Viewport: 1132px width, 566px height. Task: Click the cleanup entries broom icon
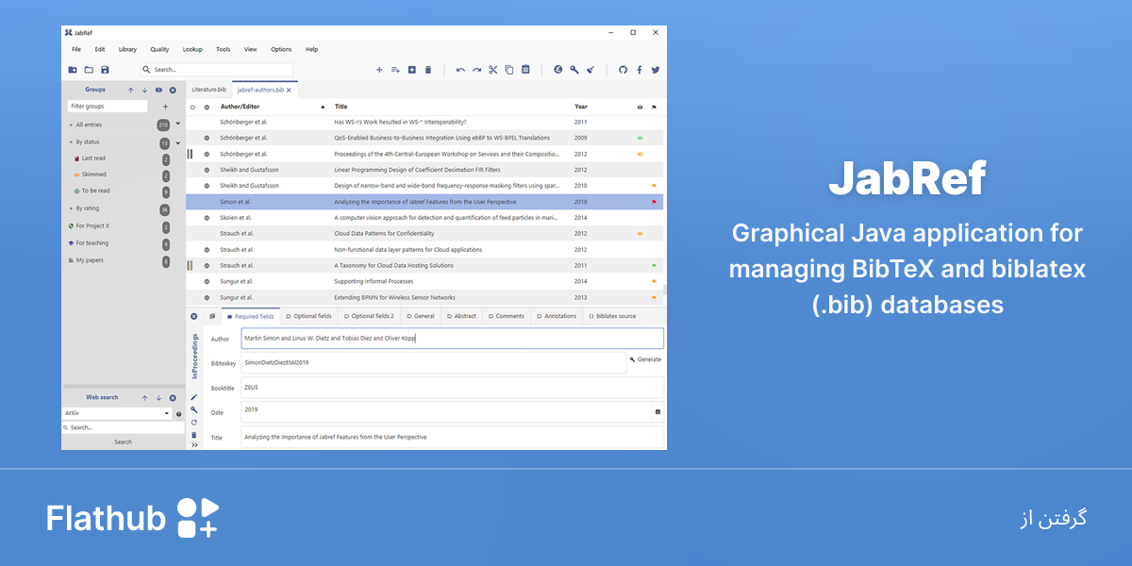591,70
